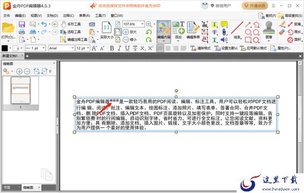Select the Rectangle shape tool
The height and width of the screenshot is (193, 304).
coord(248,39)
